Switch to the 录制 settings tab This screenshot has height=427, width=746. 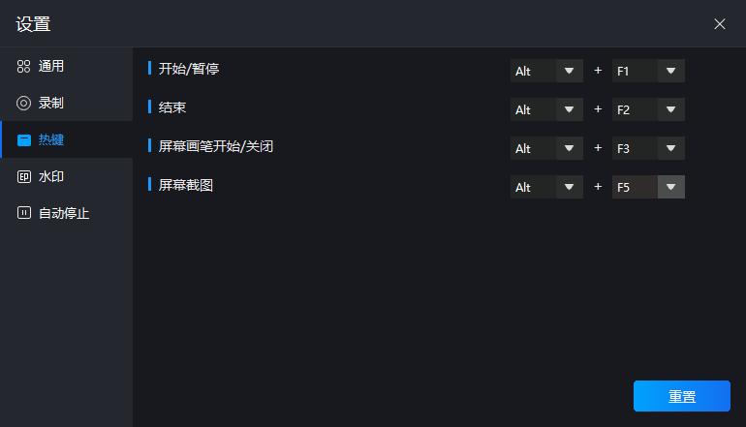point(51,103)
